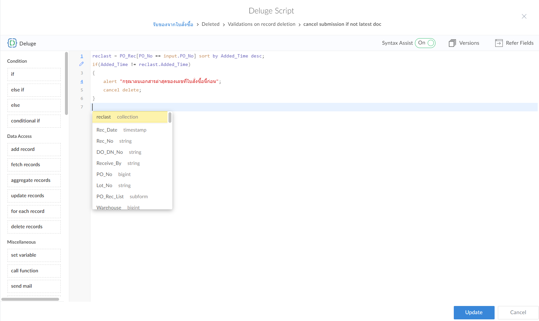Click 'input.PO_No' in line 1
539x321 pixels.
click(179, 56)
